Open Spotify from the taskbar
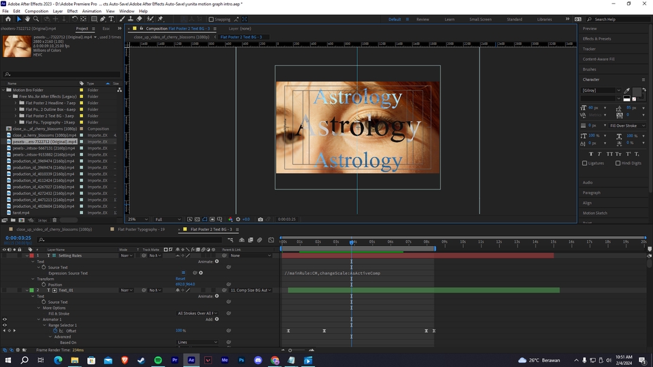This screenshot has height=367, width=653. click(158, 360)
